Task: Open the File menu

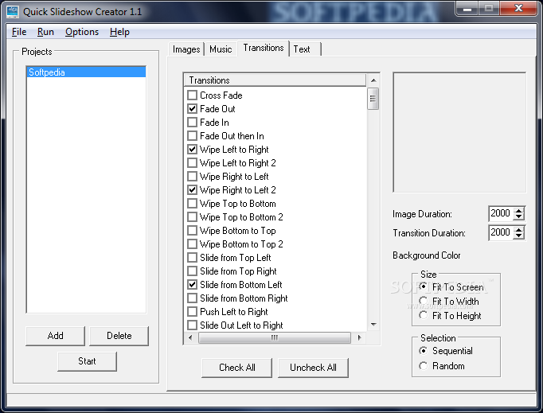Action: tap(19, 32)
